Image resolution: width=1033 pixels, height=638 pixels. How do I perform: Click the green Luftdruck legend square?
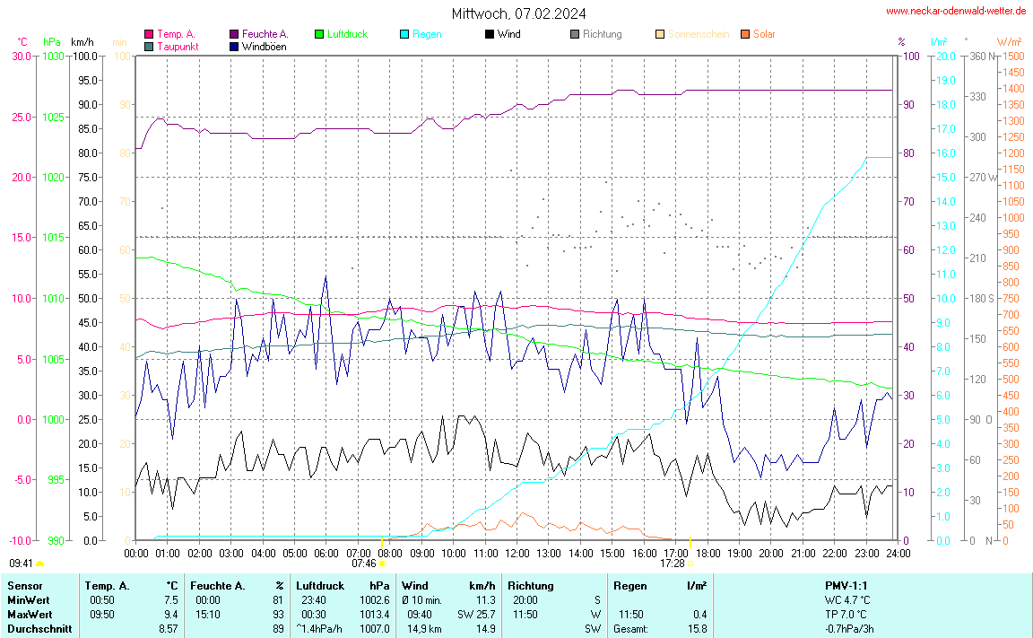click(x=319, y=34)
